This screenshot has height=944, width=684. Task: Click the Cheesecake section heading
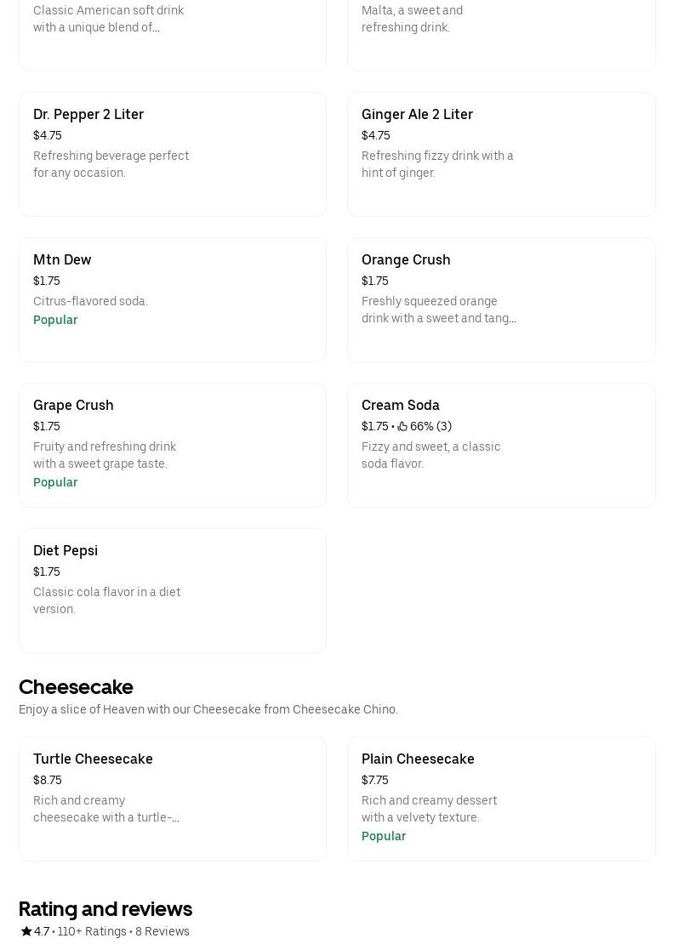(76, 686)
